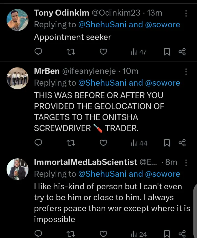Open more options for ImmortalMedLabScientist's tweet
Viewport: 197px width, 238px height.
tap(186, 162)
